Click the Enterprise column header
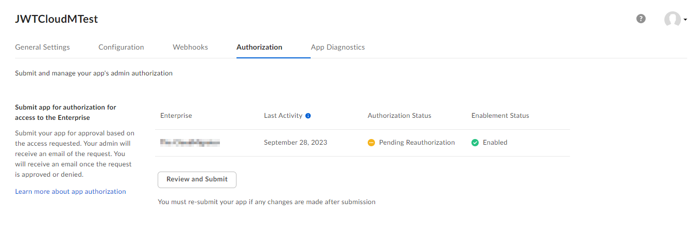Screen dimensions: 696x231 pos(176,116)
